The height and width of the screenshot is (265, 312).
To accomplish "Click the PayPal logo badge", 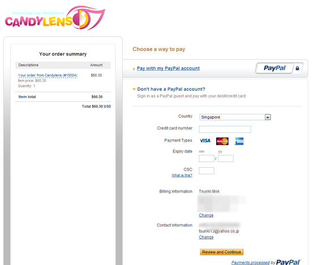I will [275, 68].
